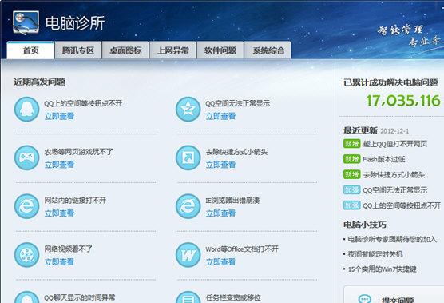
Task: Click the 电脑小技巧 heading
Action: coord(365,225)
